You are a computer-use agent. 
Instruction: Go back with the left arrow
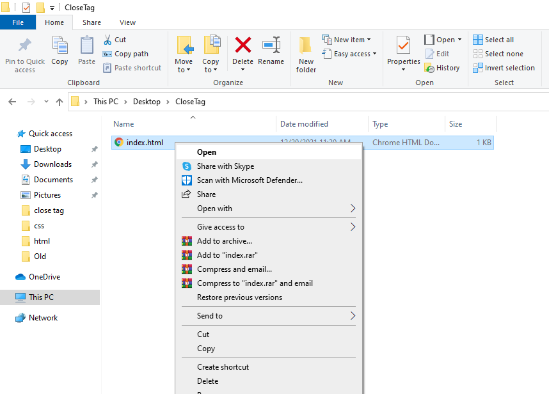click(x=12, y=102)
